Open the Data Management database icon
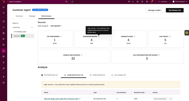The width and height of the screenshot is (189, 101). point(4,57)
